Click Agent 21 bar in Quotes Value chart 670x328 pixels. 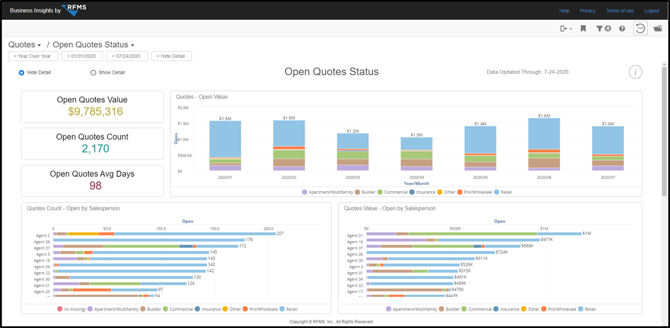click(x=474, y=234)
